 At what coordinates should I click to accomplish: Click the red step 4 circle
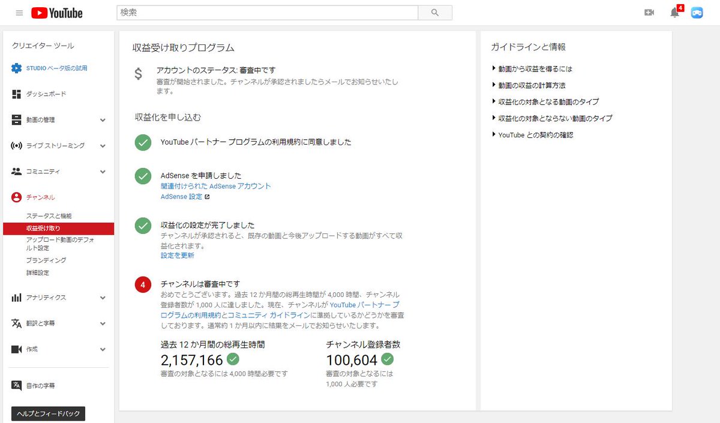click(143, 284)
